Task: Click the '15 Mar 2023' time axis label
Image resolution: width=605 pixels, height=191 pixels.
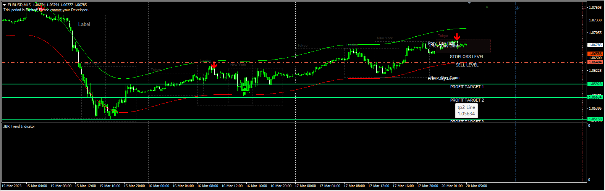Action: coord(11,186)
